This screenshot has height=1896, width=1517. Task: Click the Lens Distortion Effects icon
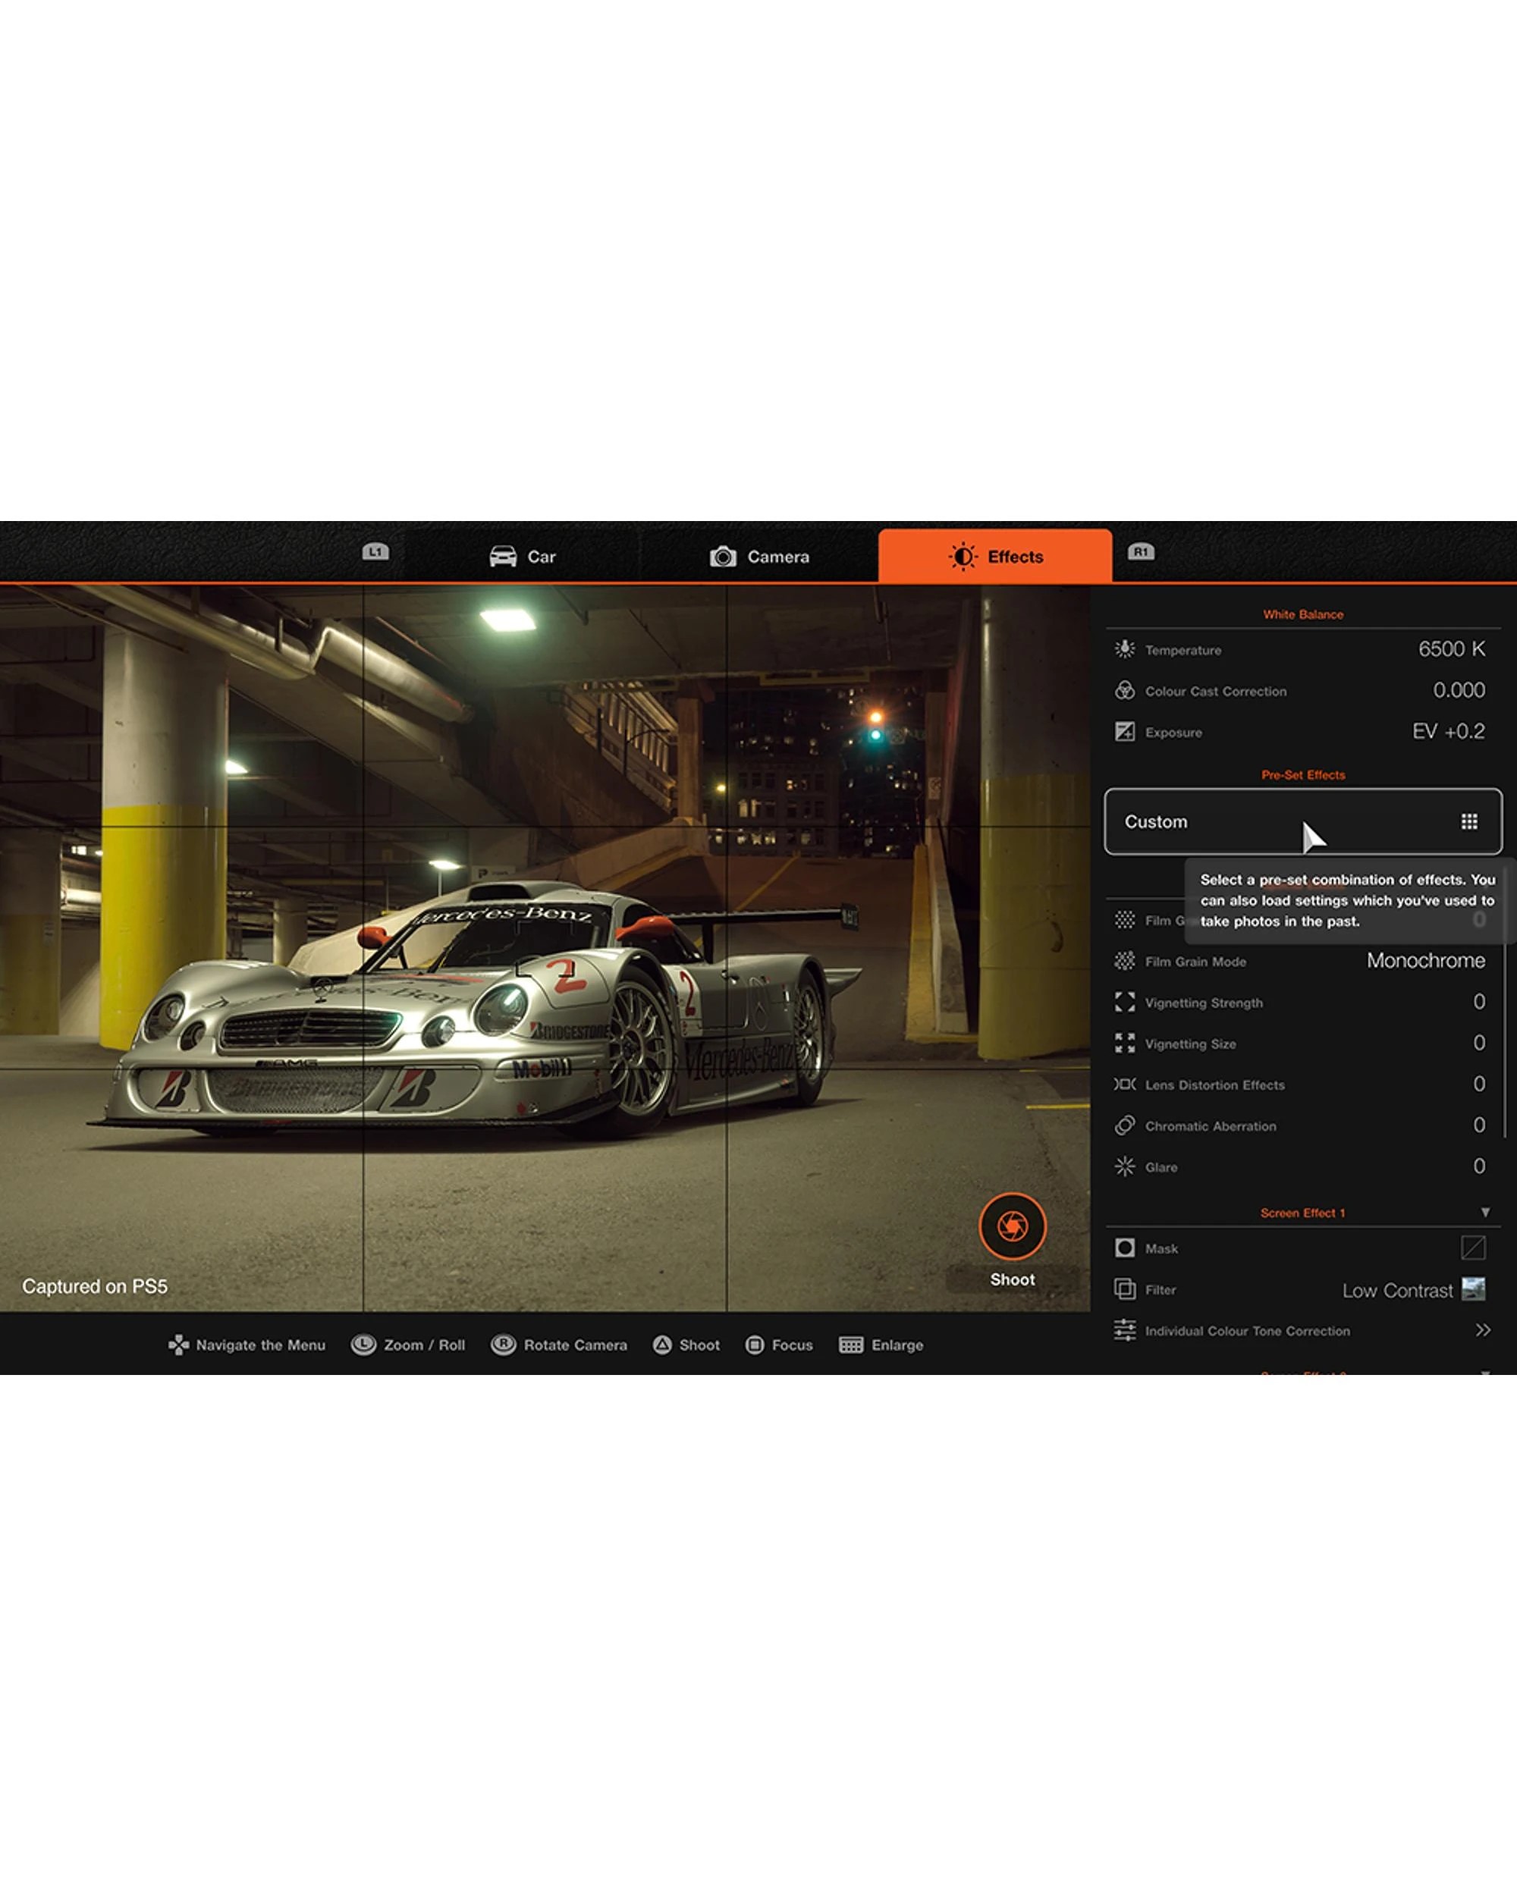1126,1085
